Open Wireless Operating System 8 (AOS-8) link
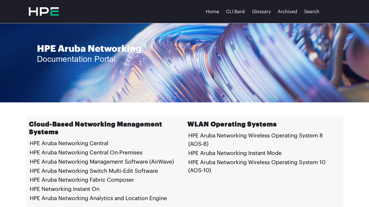 click(x=256, y=140)
